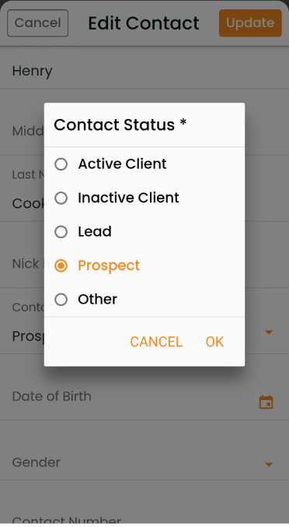The image size is (289, 527).
Task: Click the Cancel button in the header
Action: (37, 23)
